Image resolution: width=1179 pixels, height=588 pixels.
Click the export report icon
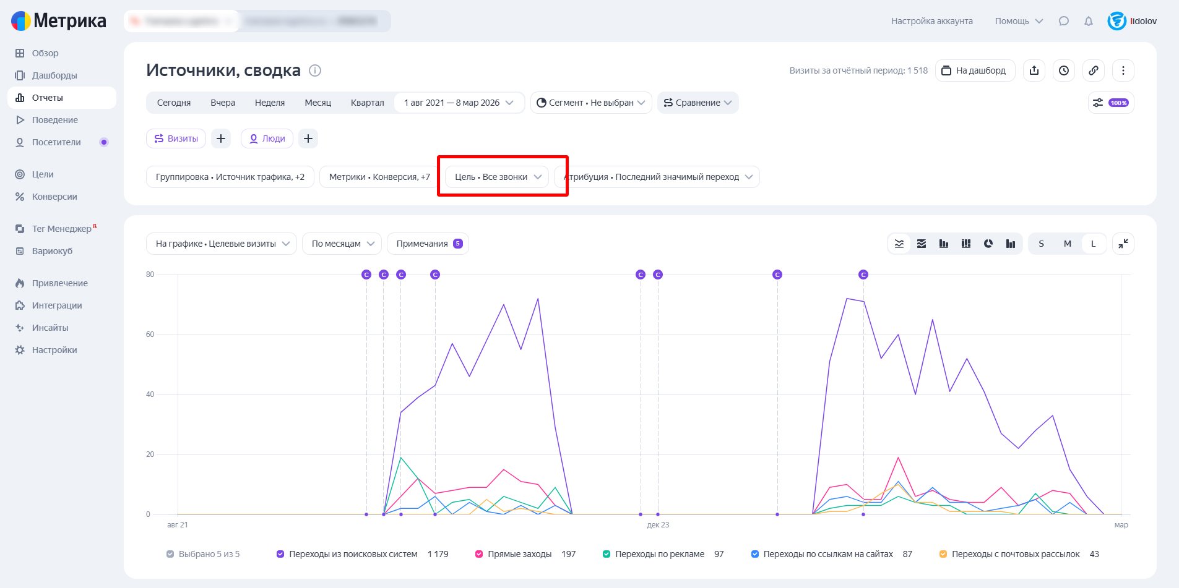click(x=1034, y=70)
